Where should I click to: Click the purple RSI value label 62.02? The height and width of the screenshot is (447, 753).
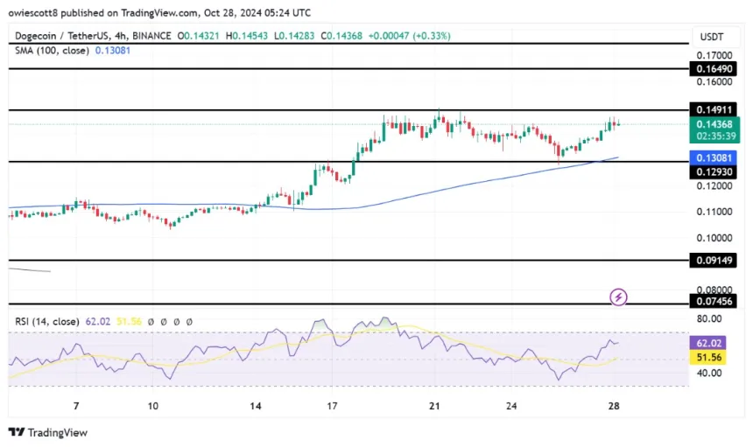713,344
